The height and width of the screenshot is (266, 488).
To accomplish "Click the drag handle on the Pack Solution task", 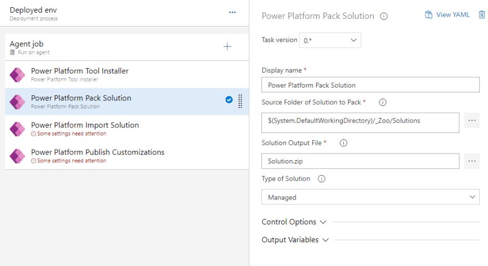I will pyautogui.click(x=240, y=101).
